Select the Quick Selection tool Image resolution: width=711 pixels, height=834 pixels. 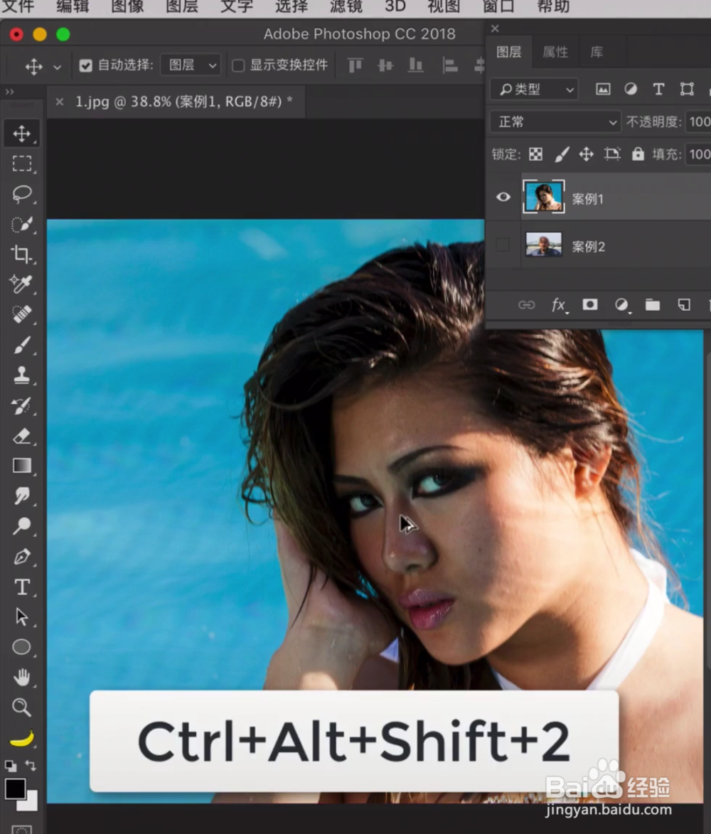tap(22, 224)
